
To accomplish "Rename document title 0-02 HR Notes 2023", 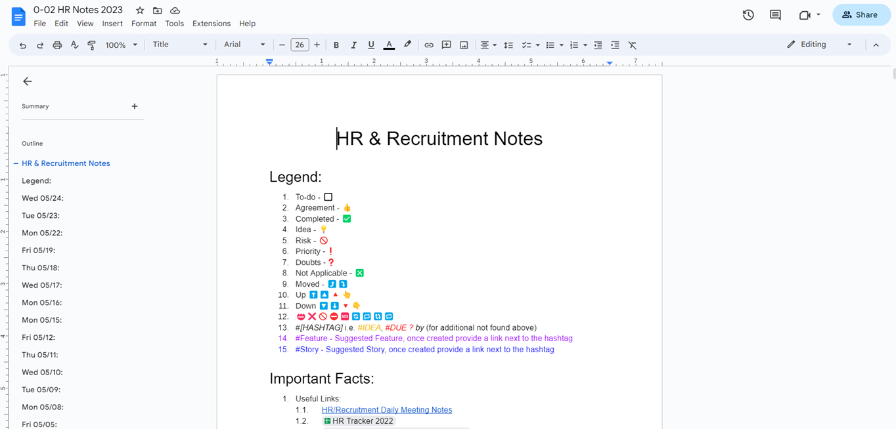I will click(78, 10).
